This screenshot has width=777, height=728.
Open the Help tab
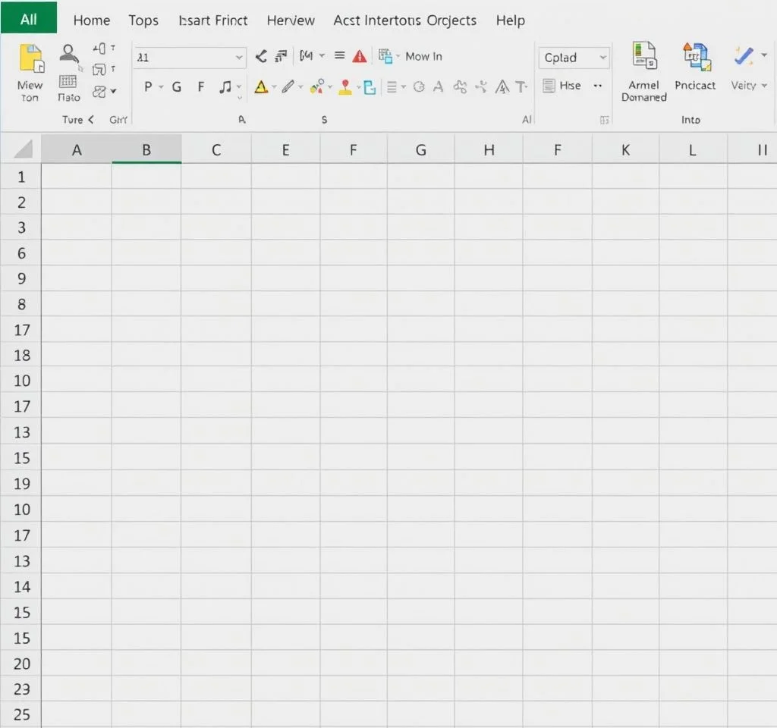(510, 20)
